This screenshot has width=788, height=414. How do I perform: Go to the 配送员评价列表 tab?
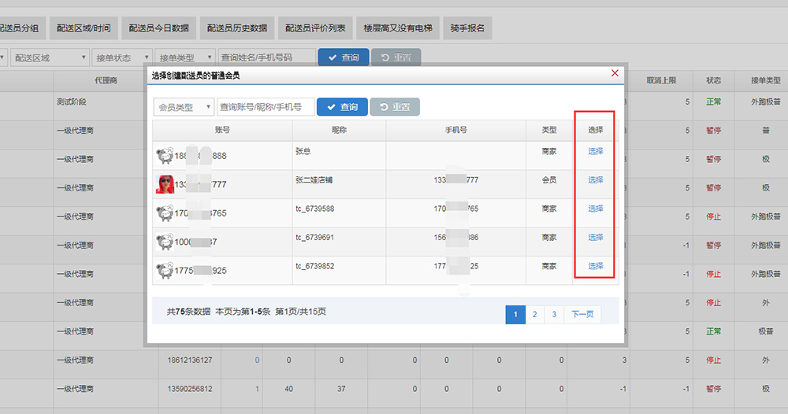pos(315,28)
